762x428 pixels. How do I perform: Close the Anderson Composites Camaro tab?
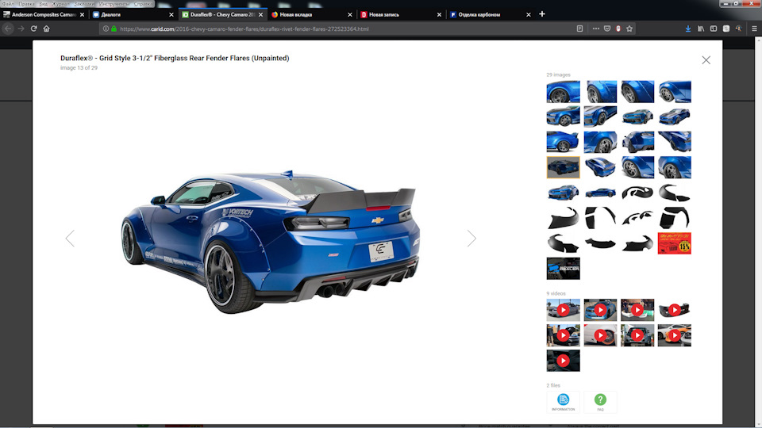[82, 14]
